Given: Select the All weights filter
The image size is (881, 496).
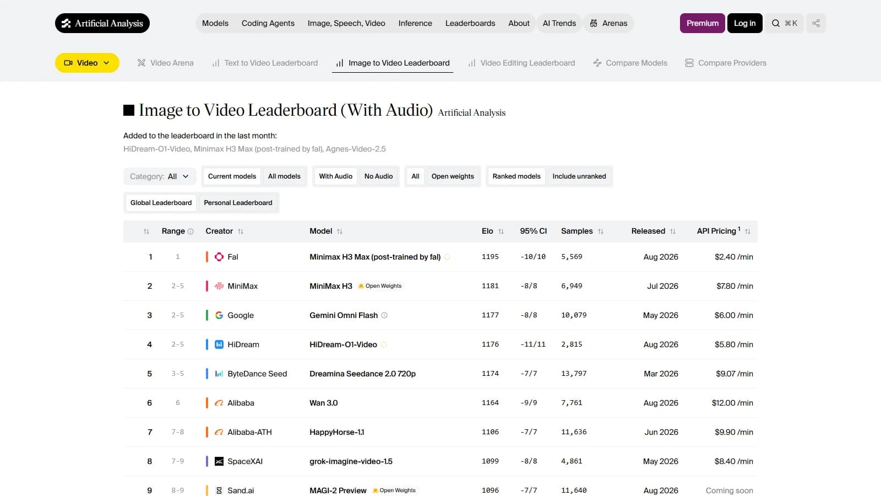Looking at the screenshot, I should coord(415,176).
